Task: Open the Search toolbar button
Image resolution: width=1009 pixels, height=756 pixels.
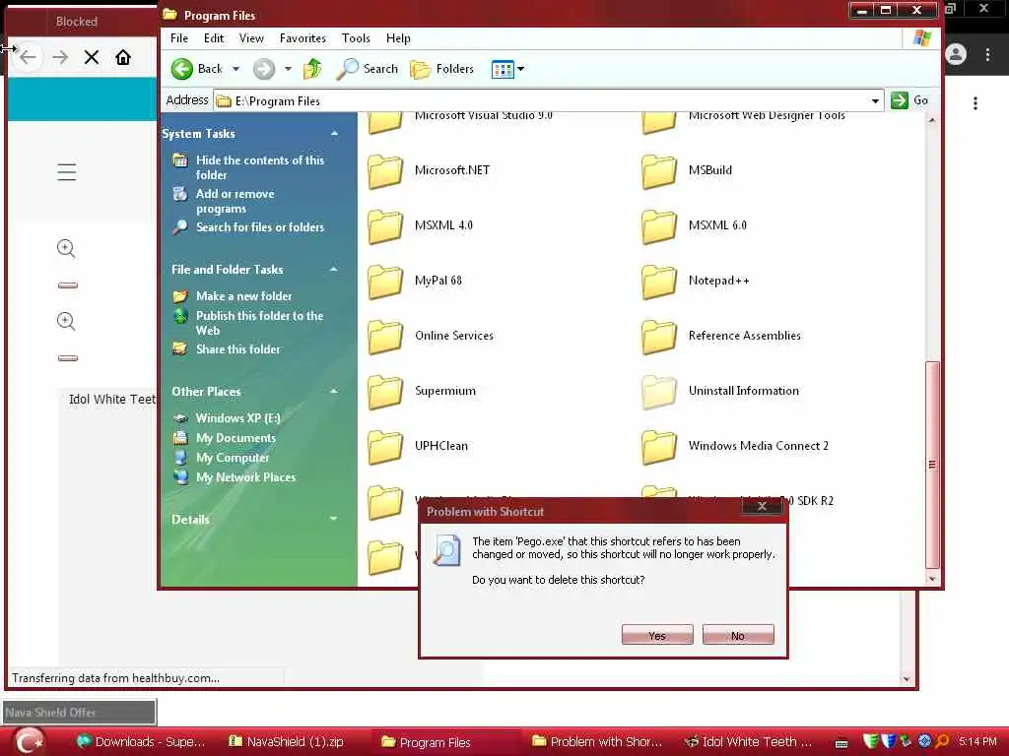Action: pyautogui.click(x=368, y=69)
